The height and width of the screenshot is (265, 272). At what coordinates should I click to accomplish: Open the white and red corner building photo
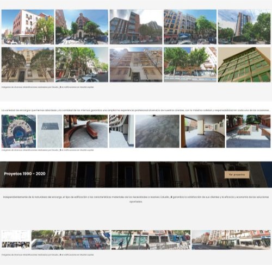(28, 27)
